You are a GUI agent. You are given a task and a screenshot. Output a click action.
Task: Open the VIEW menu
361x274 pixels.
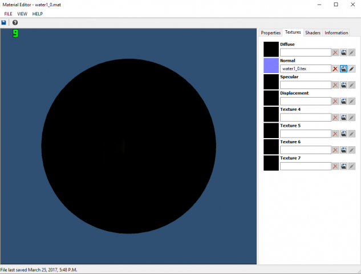click(22, 14)
